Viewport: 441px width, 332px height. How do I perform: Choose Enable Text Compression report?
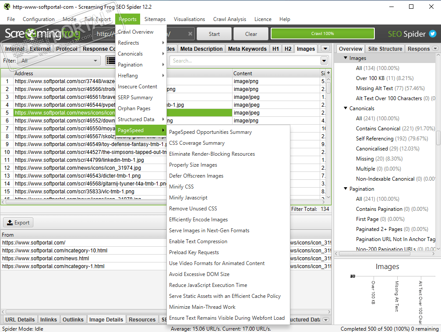[228, 241]
